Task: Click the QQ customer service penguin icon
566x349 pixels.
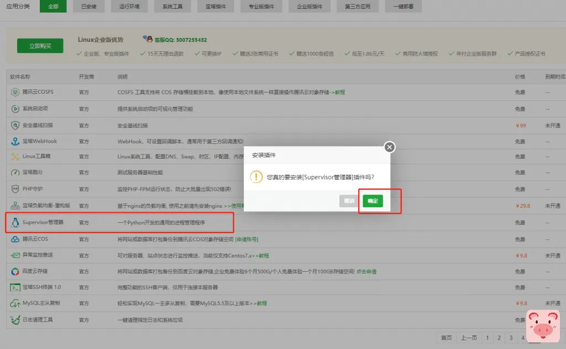Action: click(x=148, y=39)
